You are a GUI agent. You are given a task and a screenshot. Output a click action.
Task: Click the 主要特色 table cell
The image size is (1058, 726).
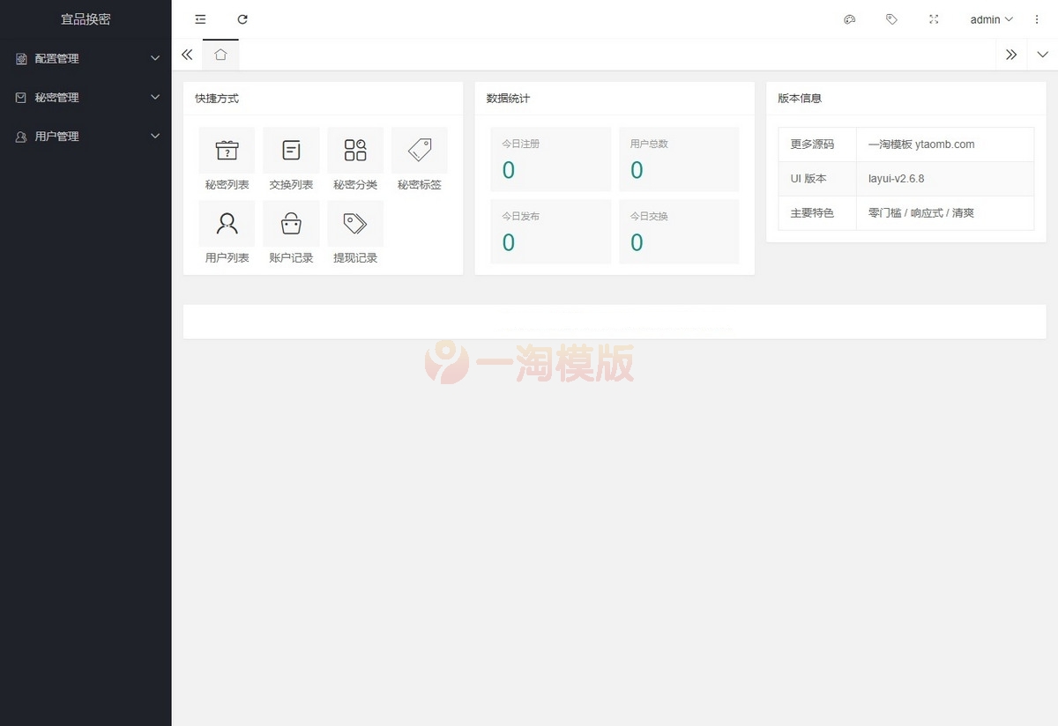817,213
